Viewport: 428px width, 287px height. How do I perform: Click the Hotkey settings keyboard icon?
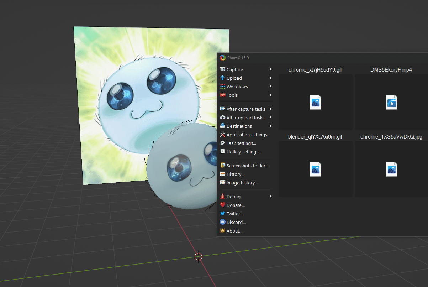[223, 152]
